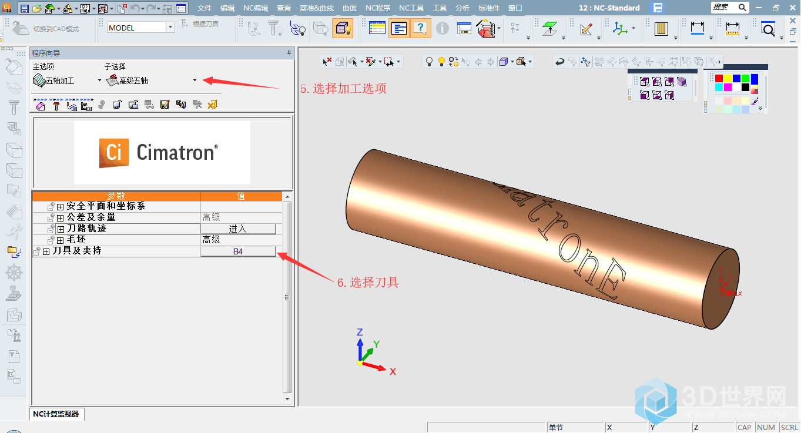Click the black return arrow icon
Viewport: 801px width, 433px height.
pos(560,61)
